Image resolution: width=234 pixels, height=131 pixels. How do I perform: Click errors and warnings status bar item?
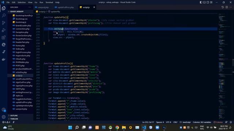(6, 122)
